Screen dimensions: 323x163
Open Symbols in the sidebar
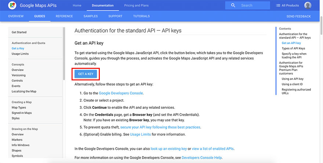(17, 156)
